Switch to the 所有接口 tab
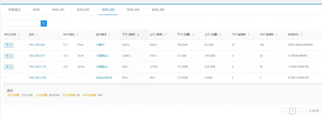Viewport: 322px width, 116px height. click(14, 10)
